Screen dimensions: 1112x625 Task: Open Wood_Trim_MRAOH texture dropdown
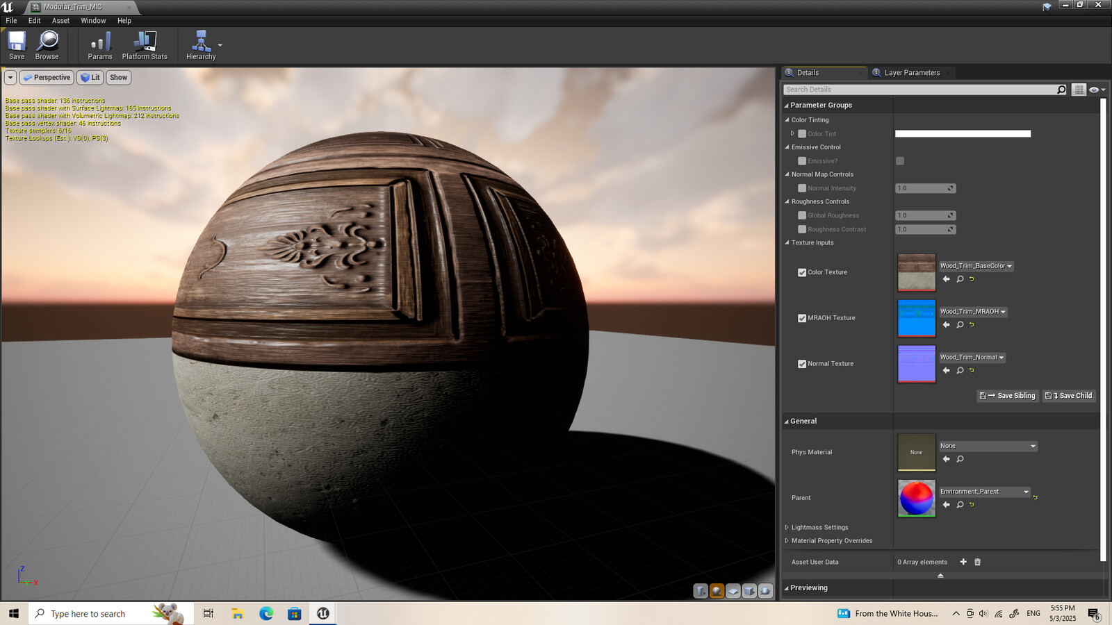pyautogui.click(x=973, y=312)
